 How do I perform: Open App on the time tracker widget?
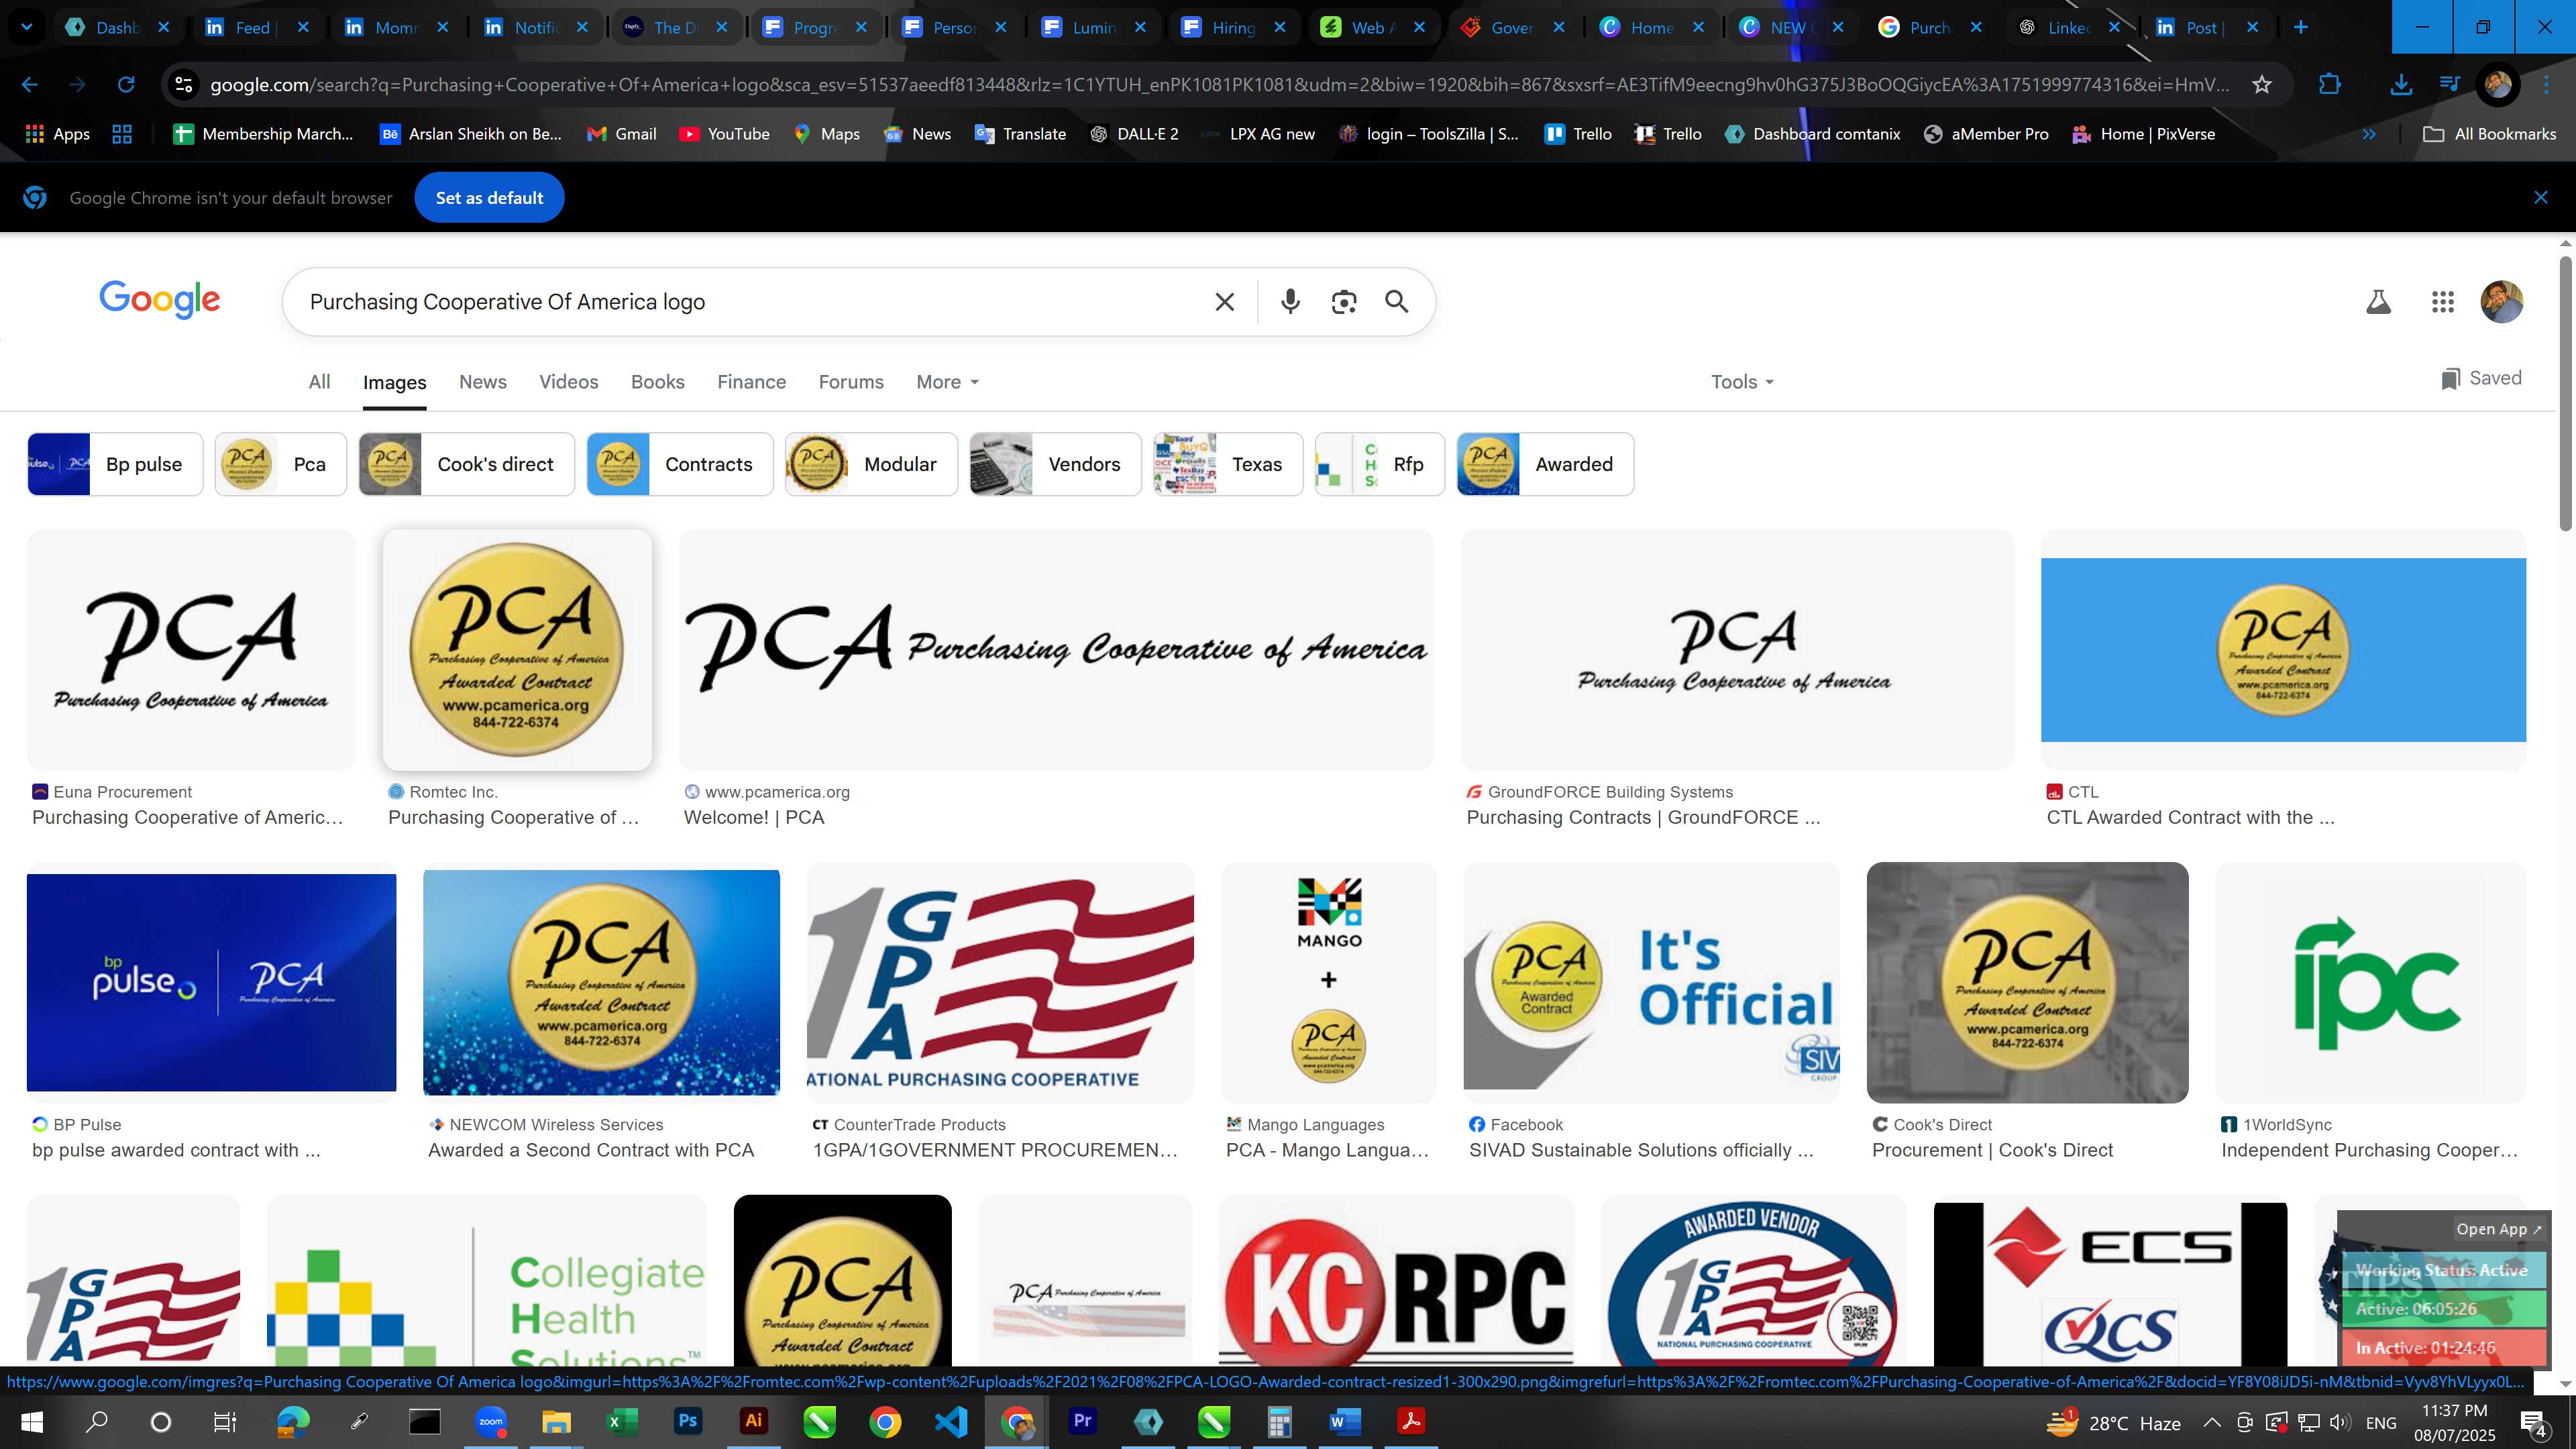2498,1229
